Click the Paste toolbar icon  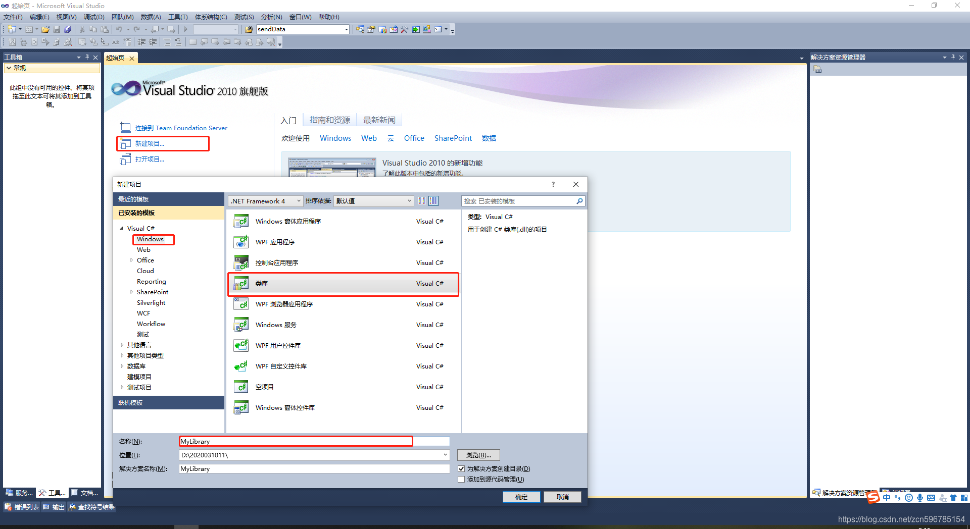105,29
